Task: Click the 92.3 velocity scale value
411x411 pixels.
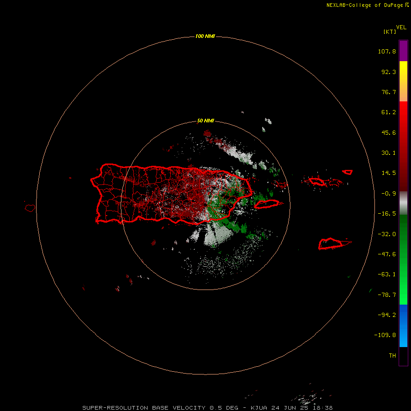Action: 389,72
